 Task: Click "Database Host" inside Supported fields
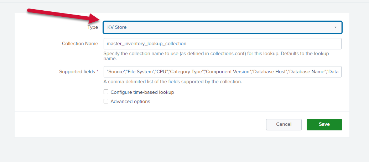coord(270,72)
